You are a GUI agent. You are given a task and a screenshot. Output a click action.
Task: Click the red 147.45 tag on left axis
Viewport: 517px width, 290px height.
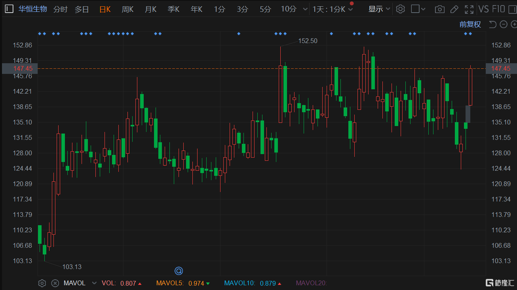[20, 68]
